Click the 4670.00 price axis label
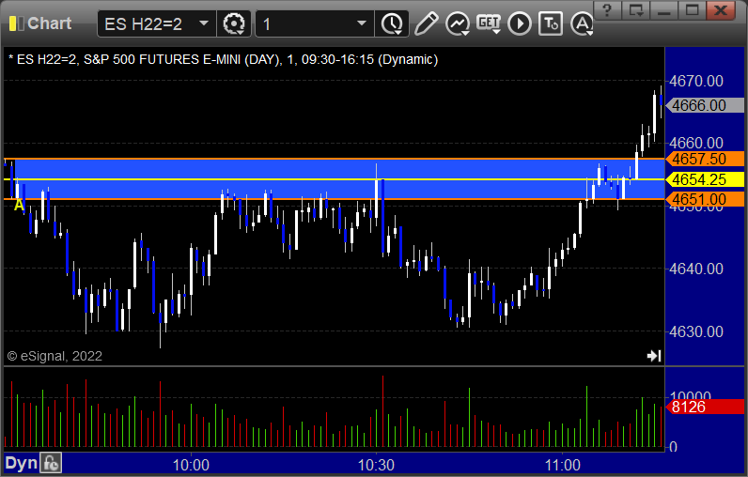The image size is (748, 477). pyautogui.click(x=696, y=81)
